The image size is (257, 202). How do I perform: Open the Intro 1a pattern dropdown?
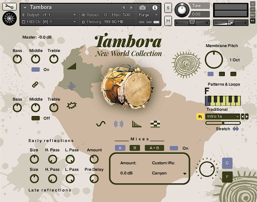click(222, 116)
